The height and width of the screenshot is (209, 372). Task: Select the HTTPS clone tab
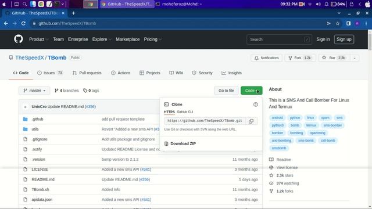tap(169, 112)
